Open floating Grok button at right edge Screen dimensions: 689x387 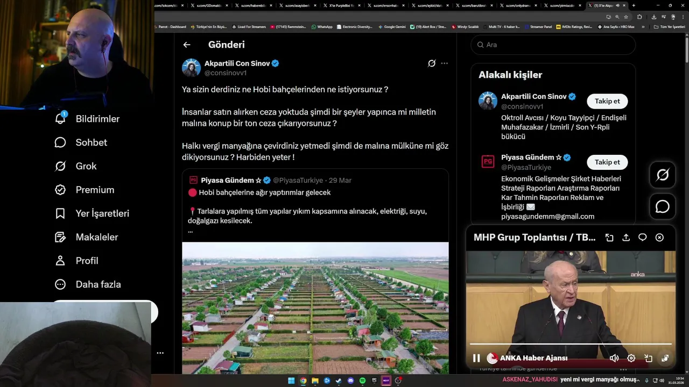click(x=663, y=175)
